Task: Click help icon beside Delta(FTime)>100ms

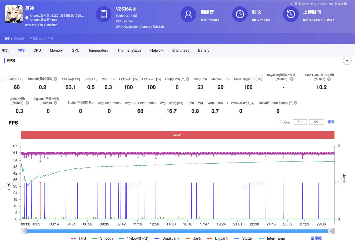Action: tap(296, 103)
